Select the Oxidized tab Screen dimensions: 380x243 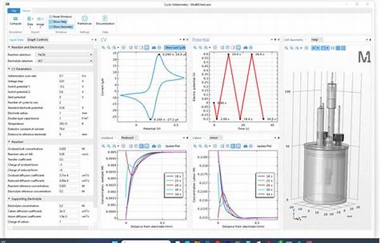coord(107,138)
